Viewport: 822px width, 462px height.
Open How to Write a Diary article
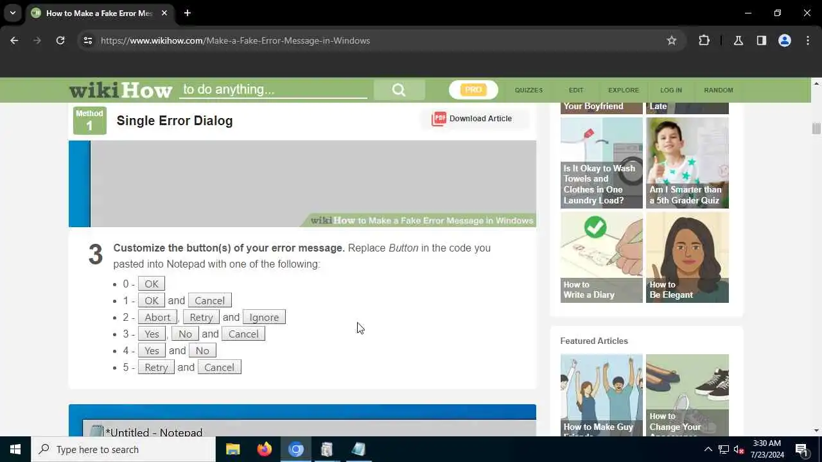click(x=602, y=257)
